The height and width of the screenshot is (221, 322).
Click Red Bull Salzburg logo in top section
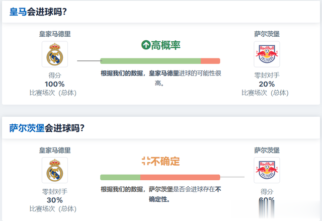tap(267, 54)
